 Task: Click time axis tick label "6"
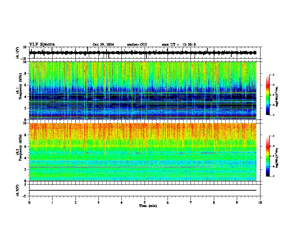coord(168,203)
